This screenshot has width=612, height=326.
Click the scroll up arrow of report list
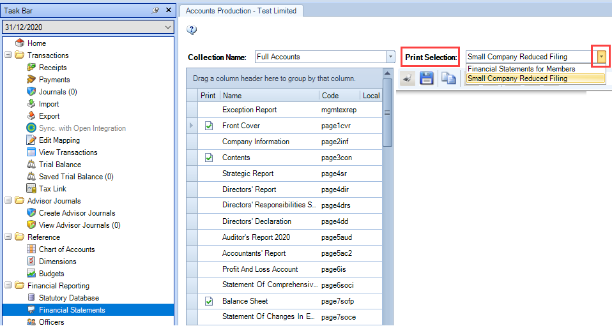(387, 73)
